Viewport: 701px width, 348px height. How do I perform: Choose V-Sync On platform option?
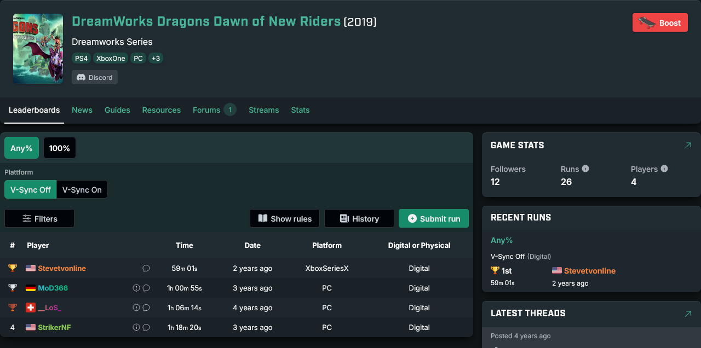pos(82,189)
